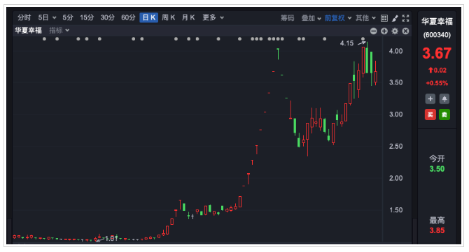The width and height of the screenshot is (469, 252).
Task: Click the percent change +0.55%
Action: click(437, 83)
